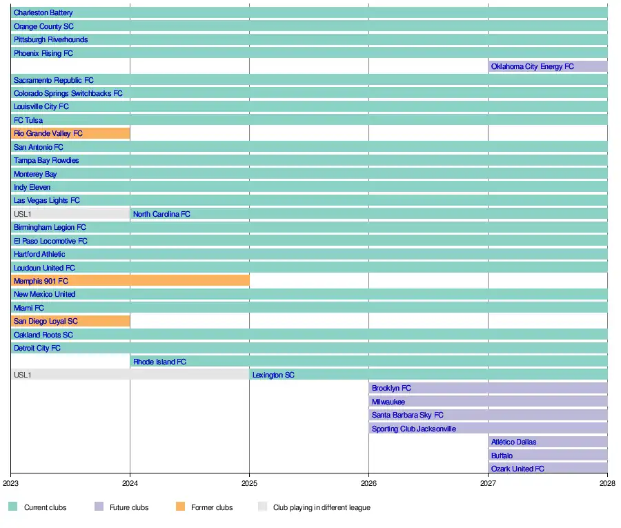Image resolution: width=621 pixels, height=528 pixels.
Task: Click the orange Former clubs legend swatch
Action: [x=180, y=507]
